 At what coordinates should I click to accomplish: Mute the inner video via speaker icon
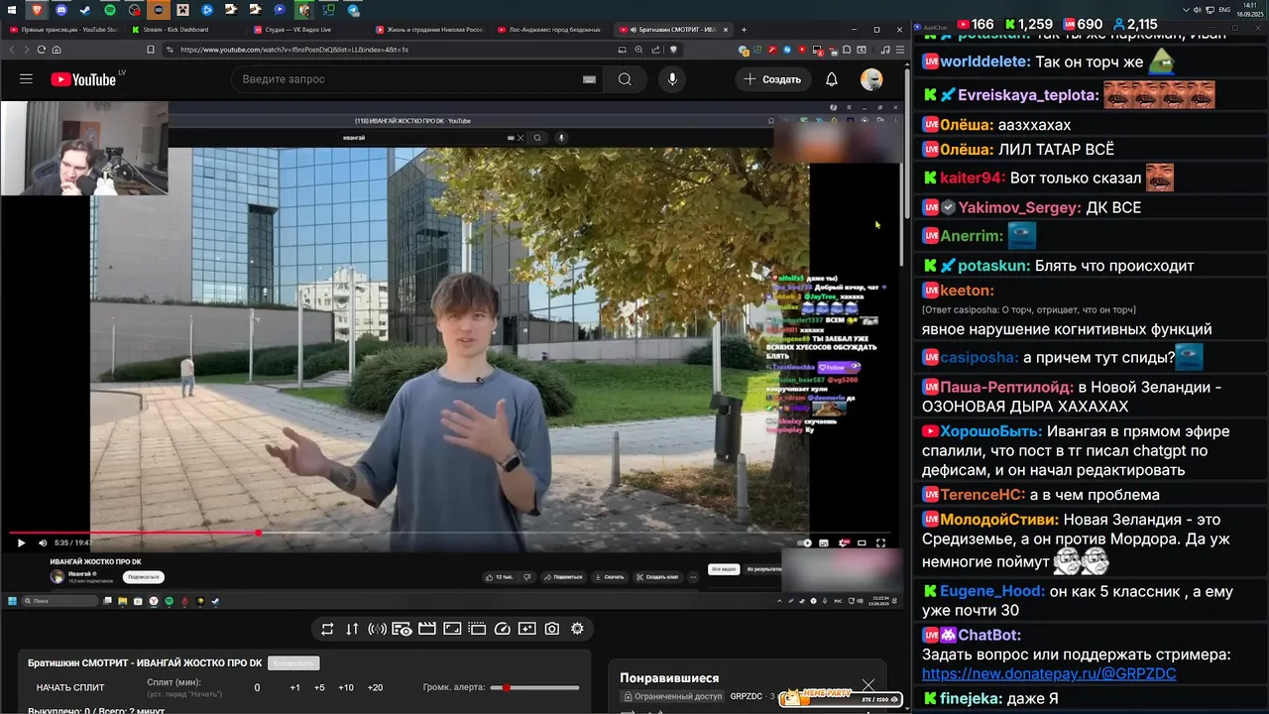click(42, 542)
